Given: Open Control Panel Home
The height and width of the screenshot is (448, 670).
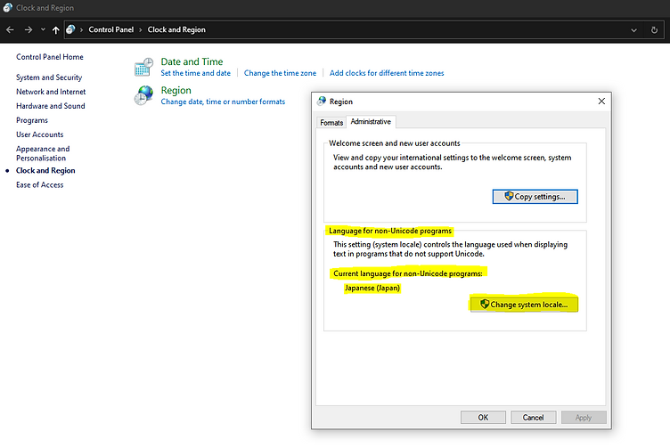Looking at the screenshot, I should click(x=50, y=57).
